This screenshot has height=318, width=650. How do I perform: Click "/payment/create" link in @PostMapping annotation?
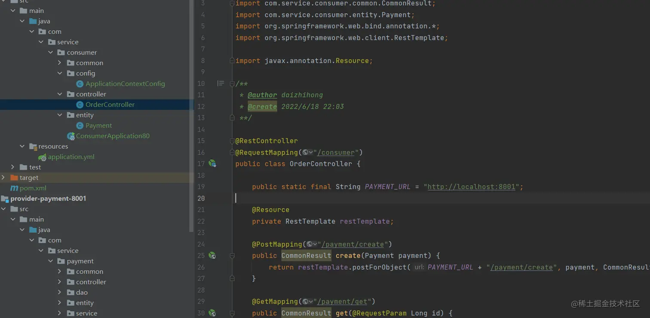coord(353,244)
